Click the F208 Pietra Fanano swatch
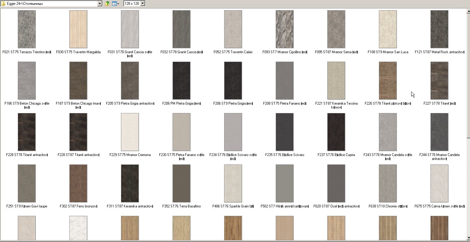The image size is (470, 242). coord(284,81)
